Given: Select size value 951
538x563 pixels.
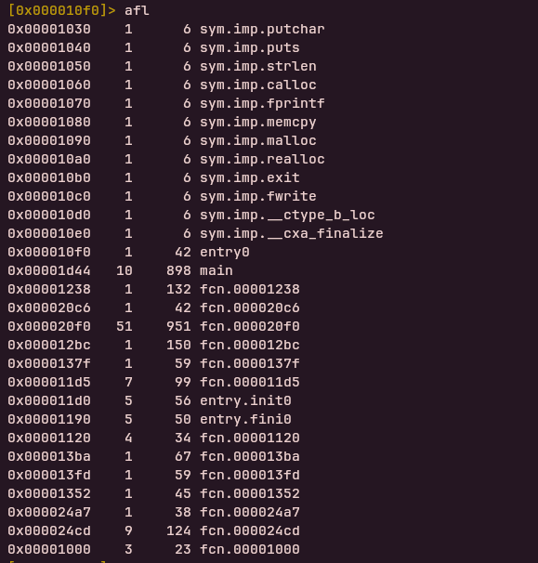Looking at the screenshot, I should (178, 327).
